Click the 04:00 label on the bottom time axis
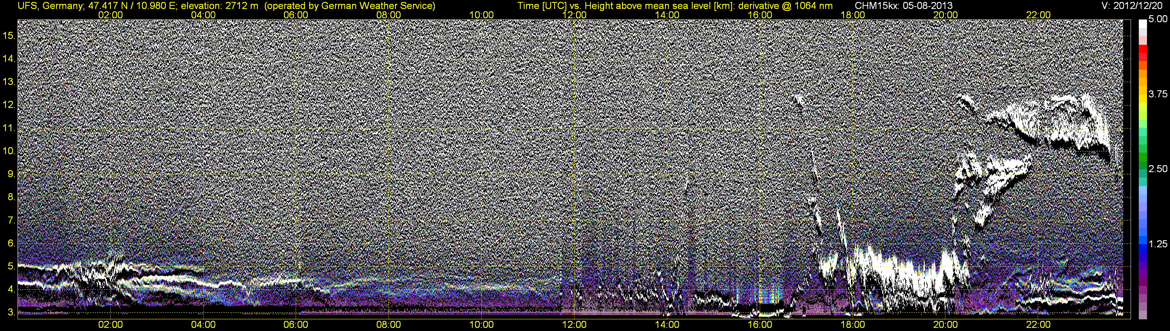 [x=203, y=325]
